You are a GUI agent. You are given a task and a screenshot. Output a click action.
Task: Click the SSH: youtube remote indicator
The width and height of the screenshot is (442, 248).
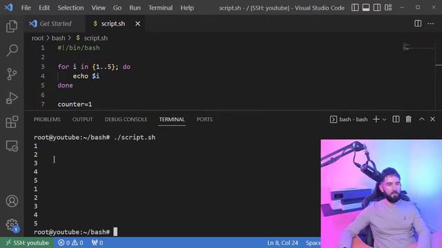click(28, 242)
